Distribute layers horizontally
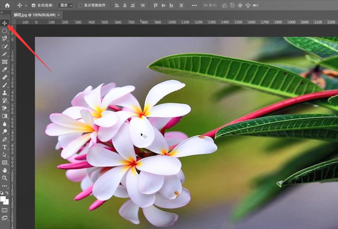This screenshot has width=338, height=229. (181, 5)
